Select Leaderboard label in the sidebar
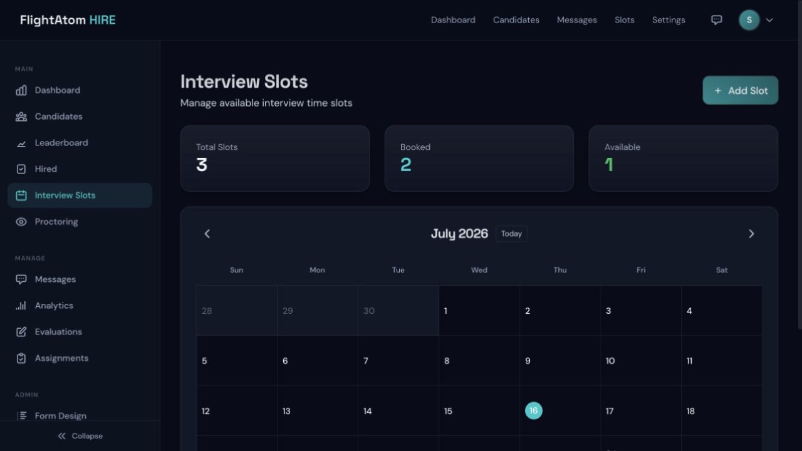This screenshot has height=451, width=802. tap(61, 143)
